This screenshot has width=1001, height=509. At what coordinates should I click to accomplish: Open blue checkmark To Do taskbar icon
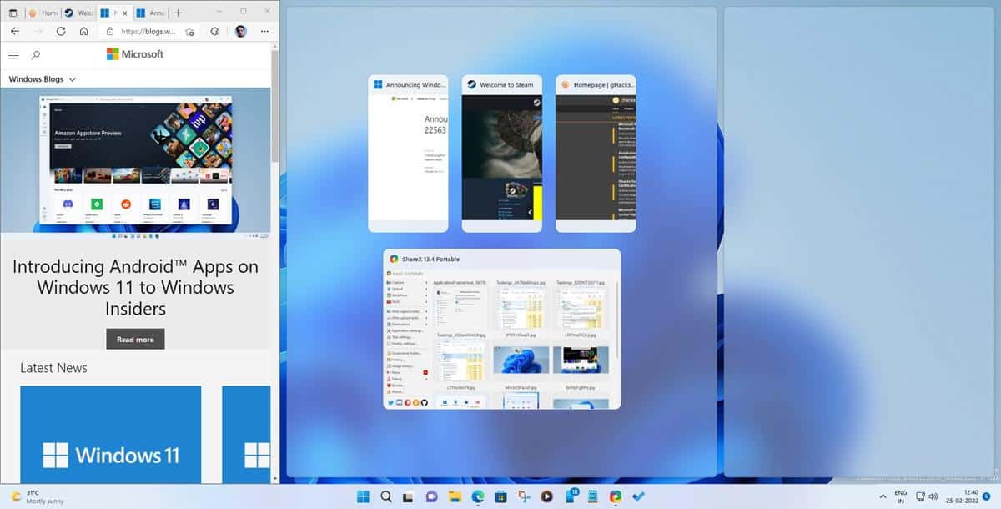(x=639, y=496)
